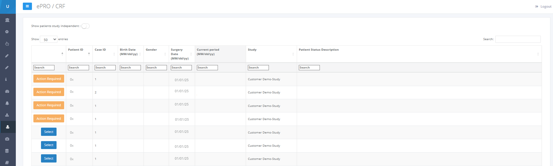Click the first Action Required button

49,79
